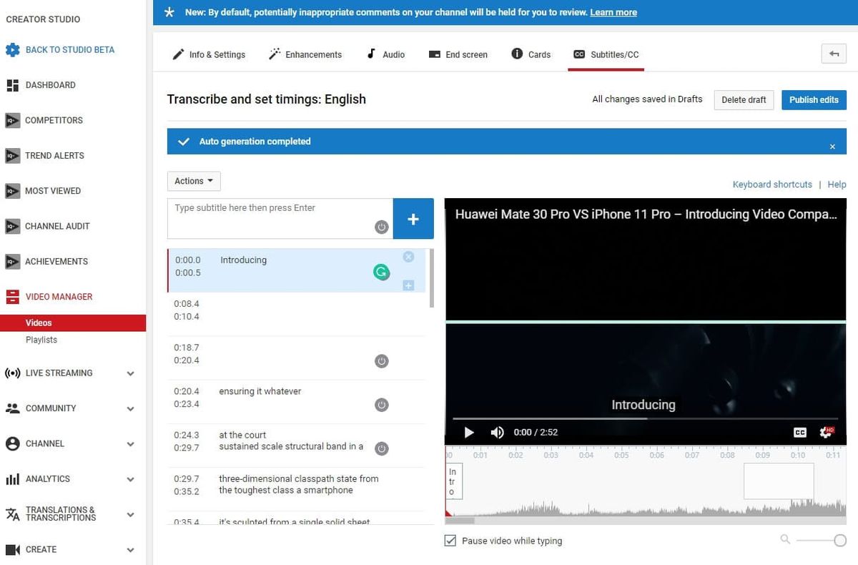Open the Actions dropdown menu

click(193, 181)
